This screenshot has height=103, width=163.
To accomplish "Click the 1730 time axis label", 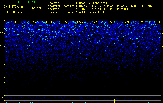I will tap(158, 22).
